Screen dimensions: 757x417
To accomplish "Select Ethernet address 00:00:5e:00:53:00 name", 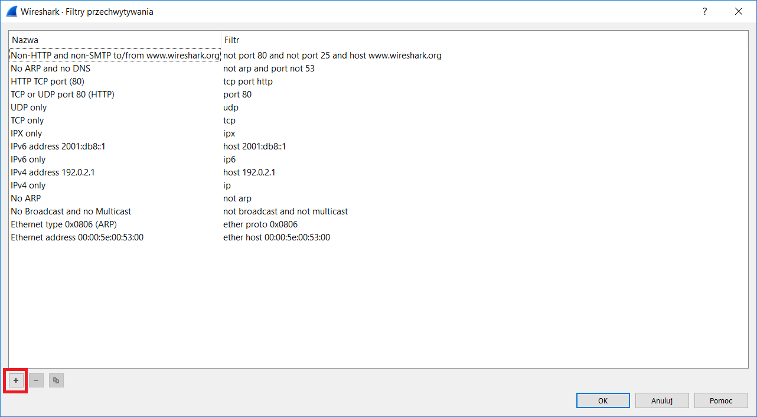I will tap(77, 237).
